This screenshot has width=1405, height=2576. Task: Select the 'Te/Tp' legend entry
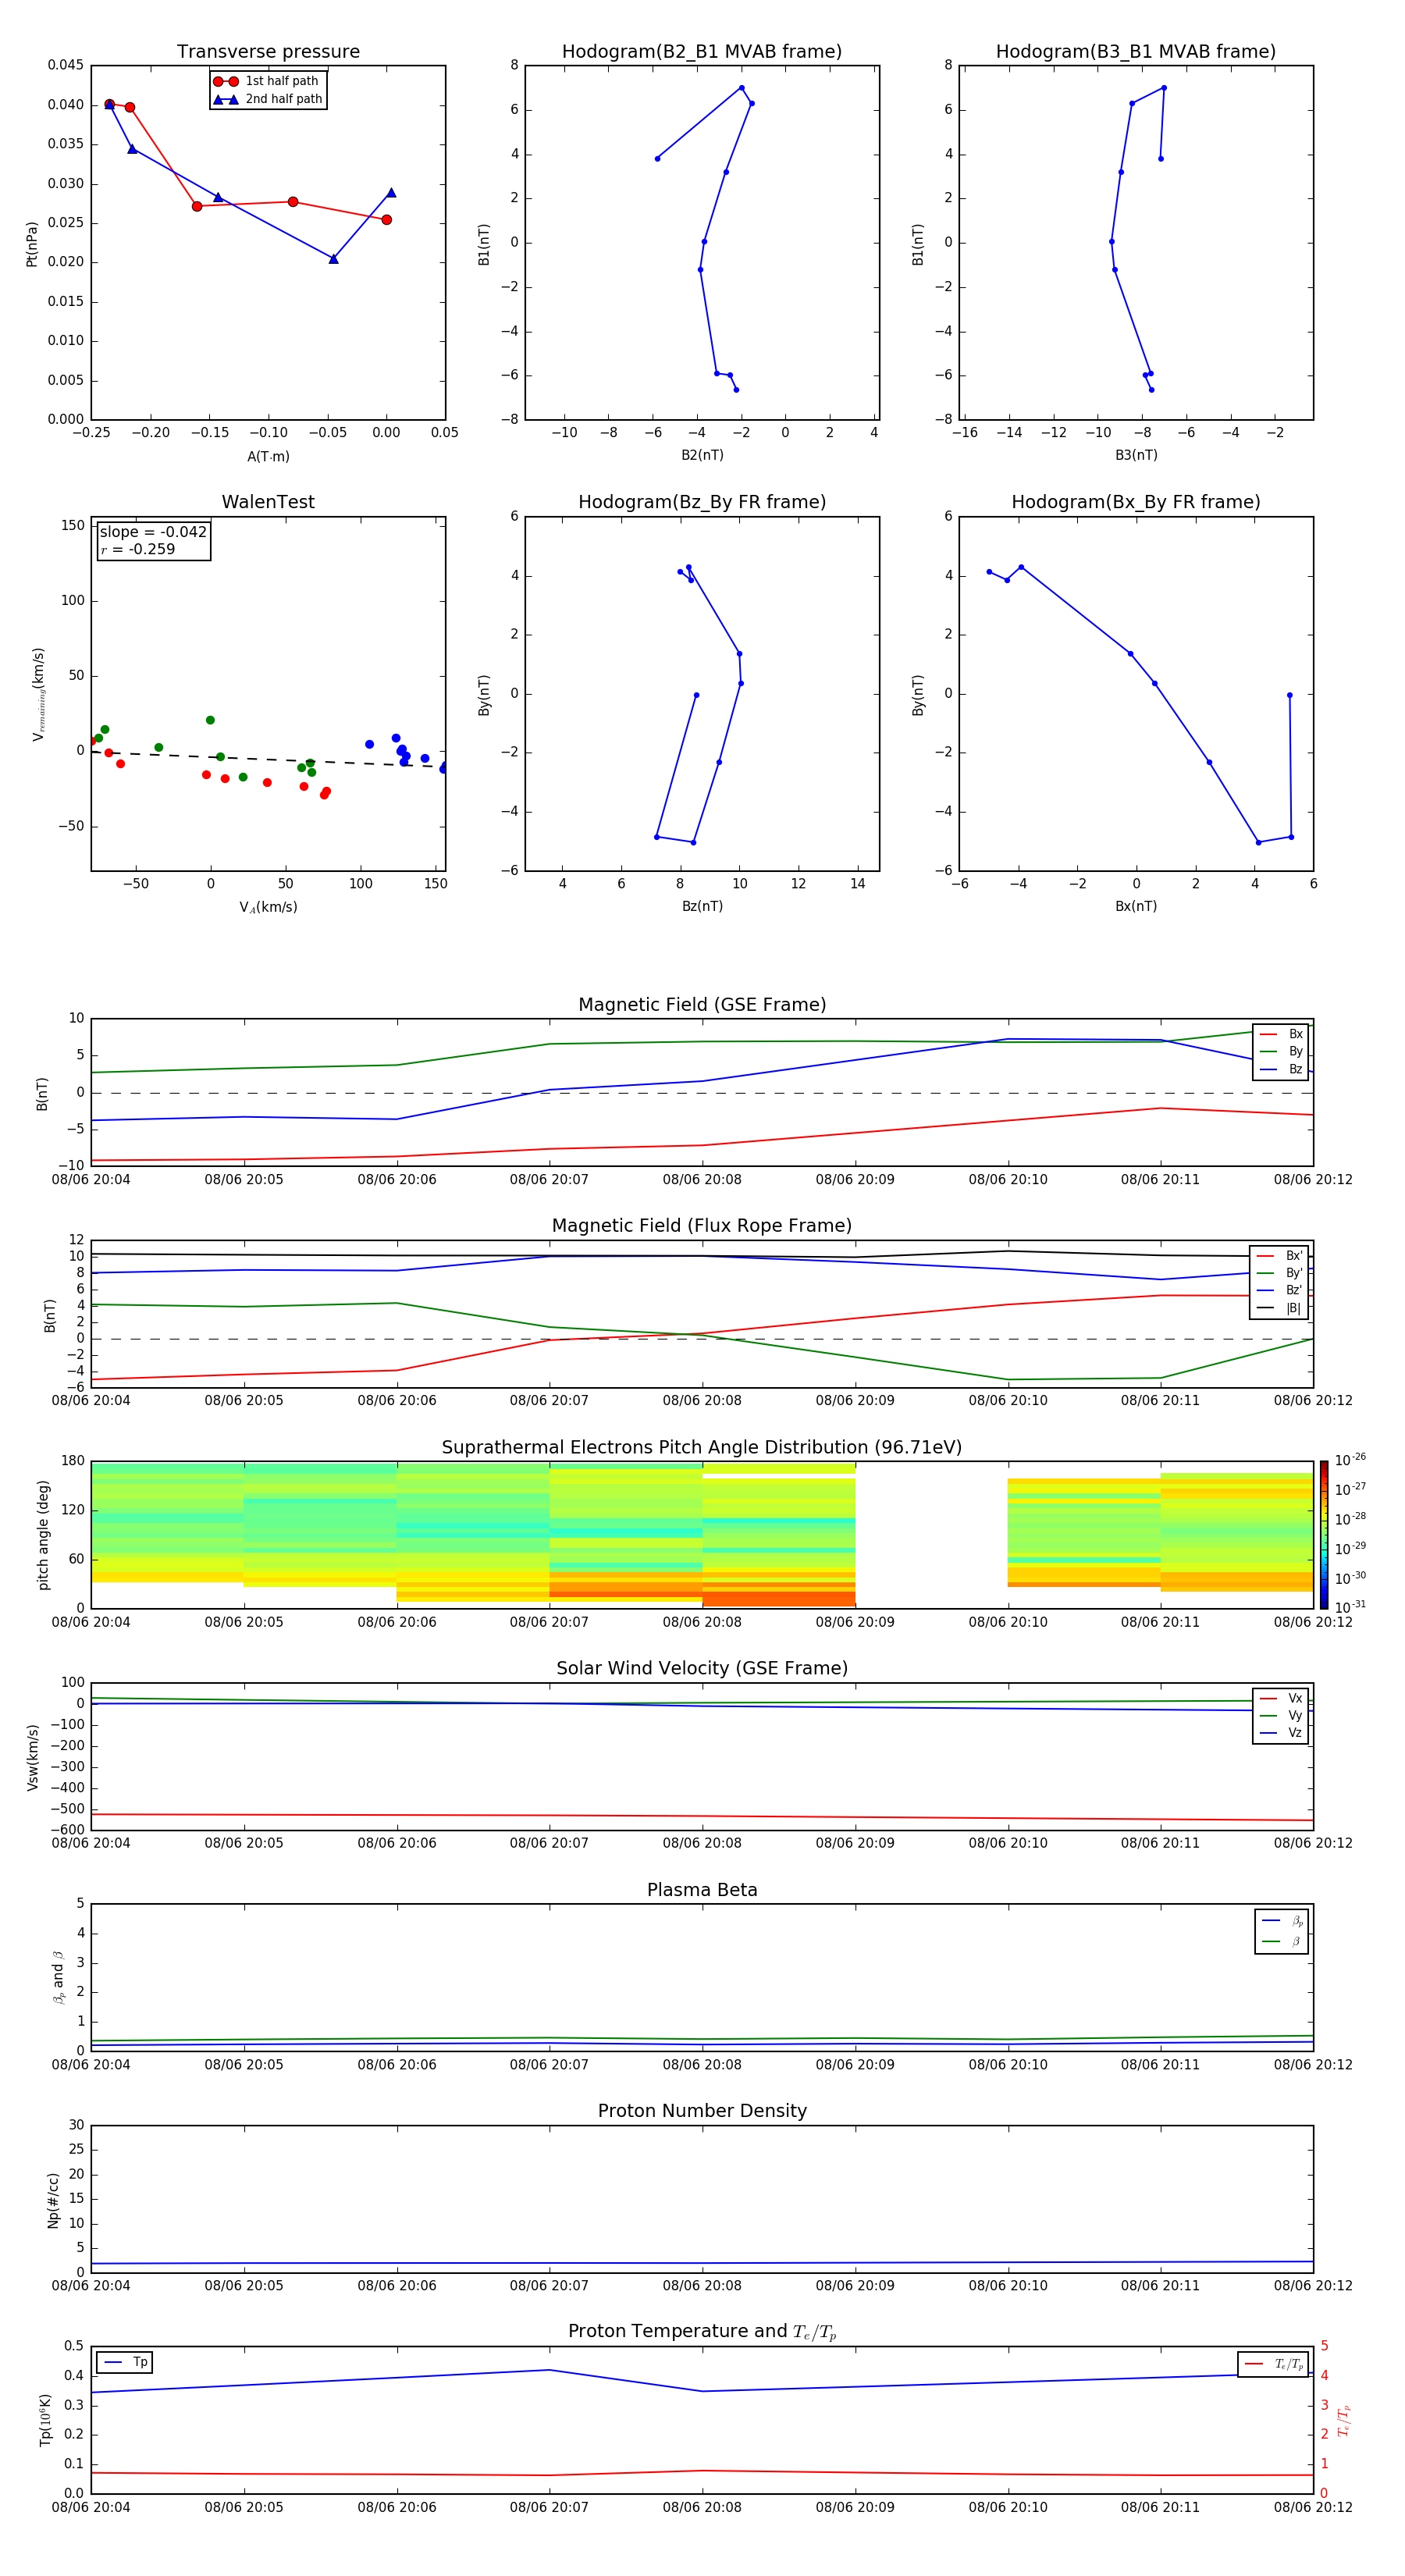[x=1274, y=2365]
